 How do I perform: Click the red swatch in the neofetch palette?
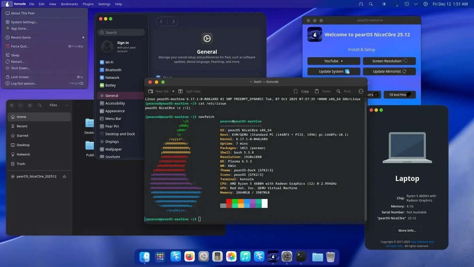pos(229,201)
